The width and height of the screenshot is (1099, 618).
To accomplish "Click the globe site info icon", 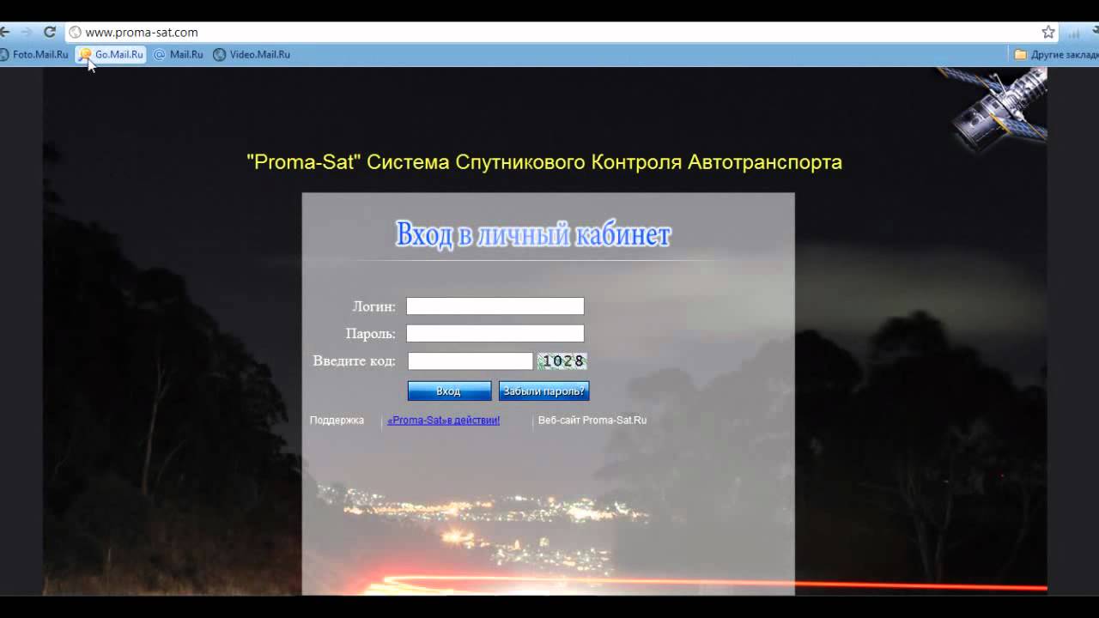I will [75, 33].
